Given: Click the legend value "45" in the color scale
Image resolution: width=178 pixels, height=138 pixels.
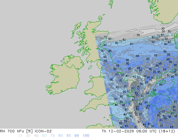Looking at the screenshot, I should tap(36, 136).
